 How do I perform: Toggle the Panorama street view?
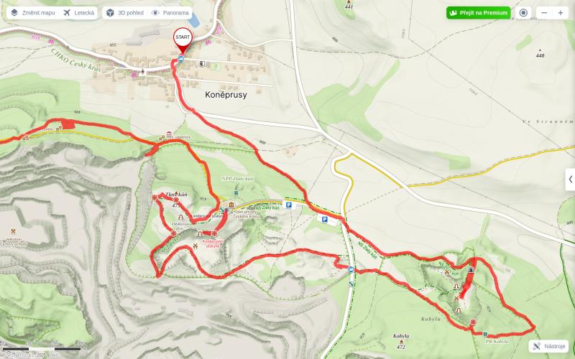click(x=170, y=13)
